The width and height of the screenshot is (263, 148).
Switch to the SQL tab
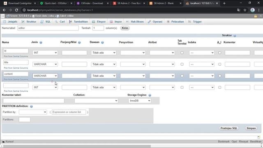[46, 22]
